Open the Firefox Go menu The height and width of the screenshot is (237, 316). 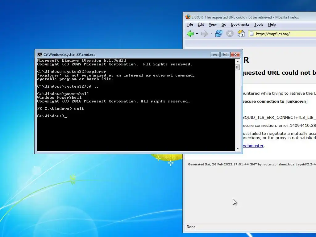(224, 24)
